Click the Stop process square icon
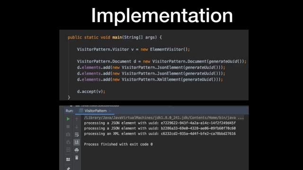The height and width of the screenshot is (170, 303). (68, 127)
